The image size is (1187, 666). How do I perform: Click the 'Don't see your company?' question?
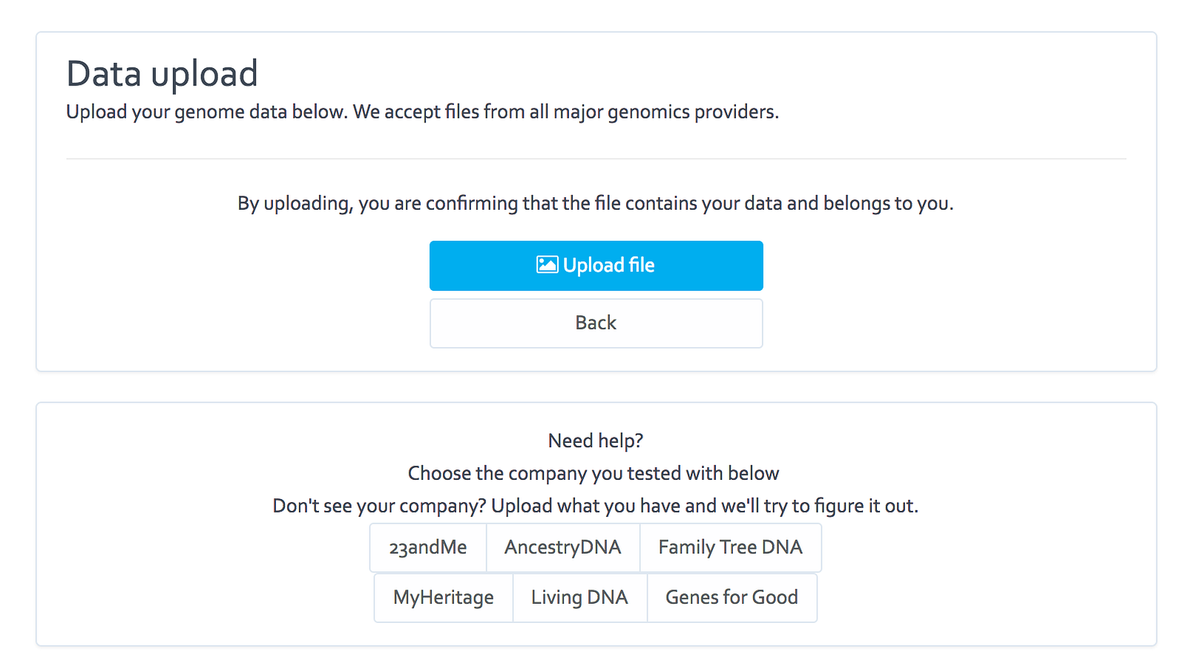point(379,506)
